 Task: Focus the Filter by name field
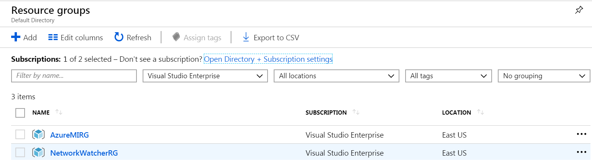point(74,76)
